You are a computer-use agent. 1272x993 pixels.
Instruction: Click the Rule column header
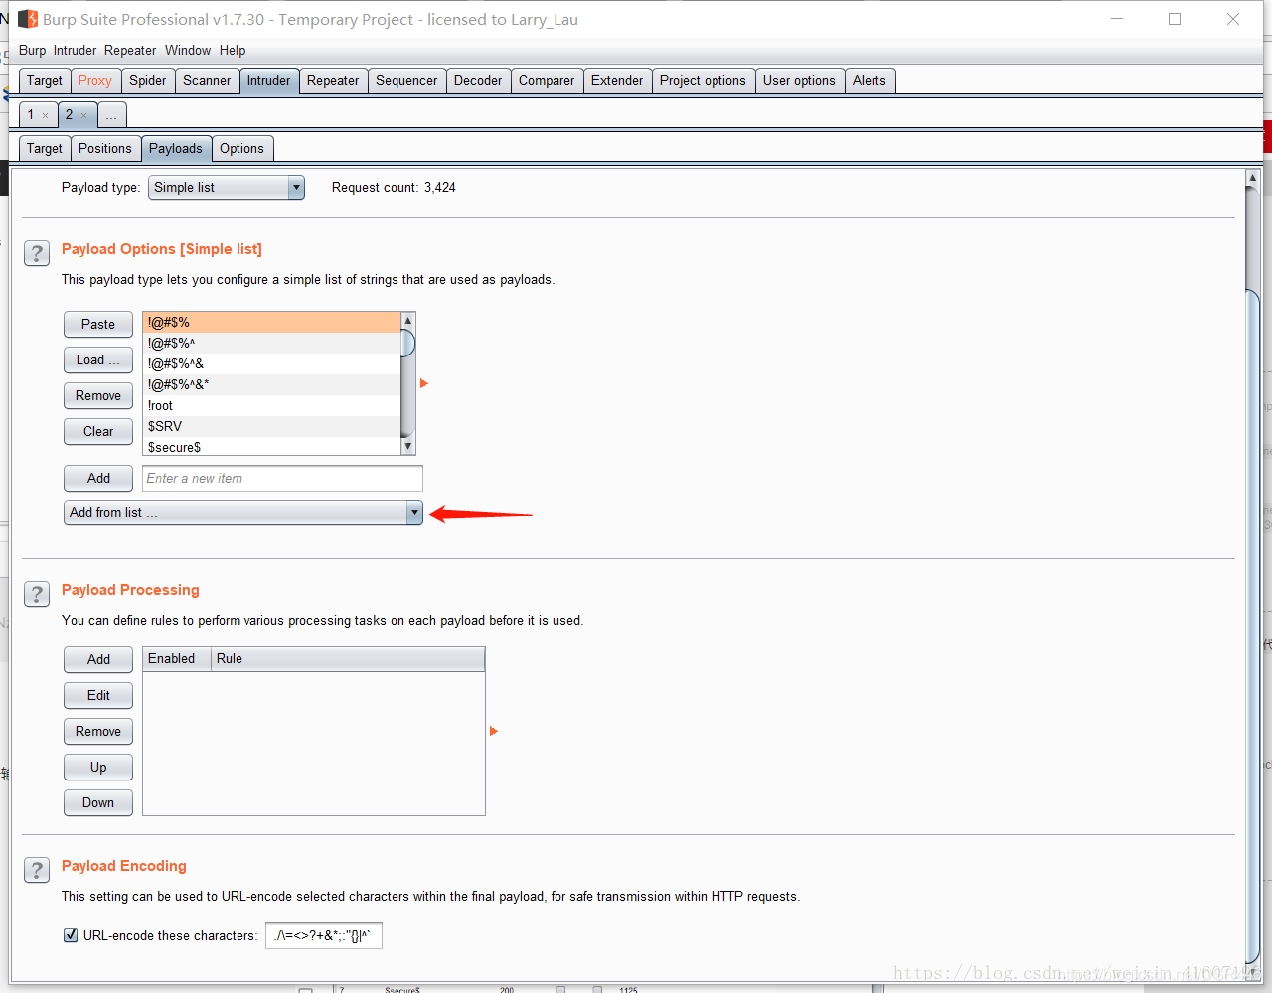(348, 658)
